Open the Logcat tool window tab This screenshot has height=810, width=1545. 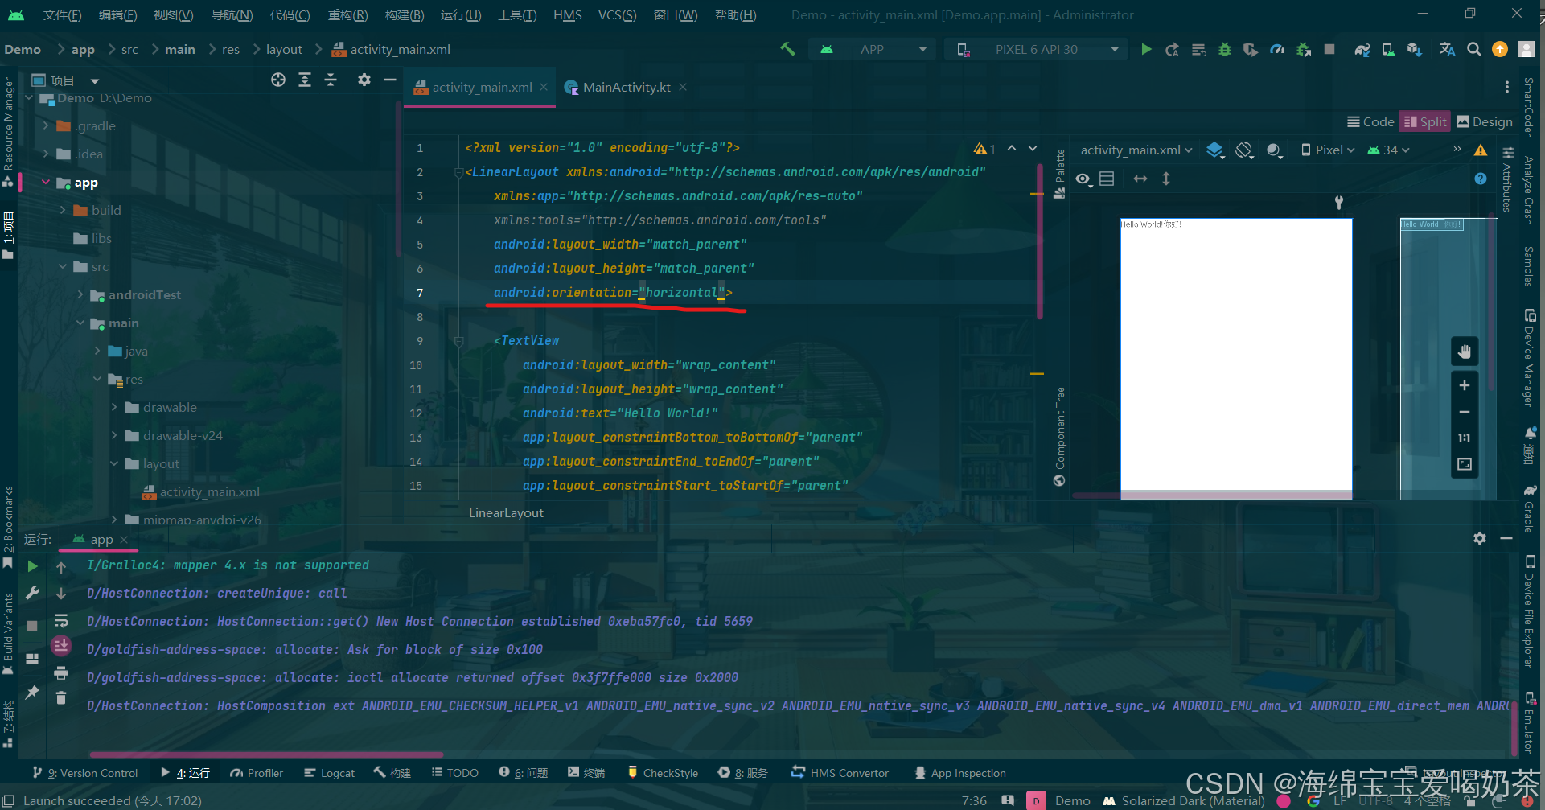pos(329,773)
